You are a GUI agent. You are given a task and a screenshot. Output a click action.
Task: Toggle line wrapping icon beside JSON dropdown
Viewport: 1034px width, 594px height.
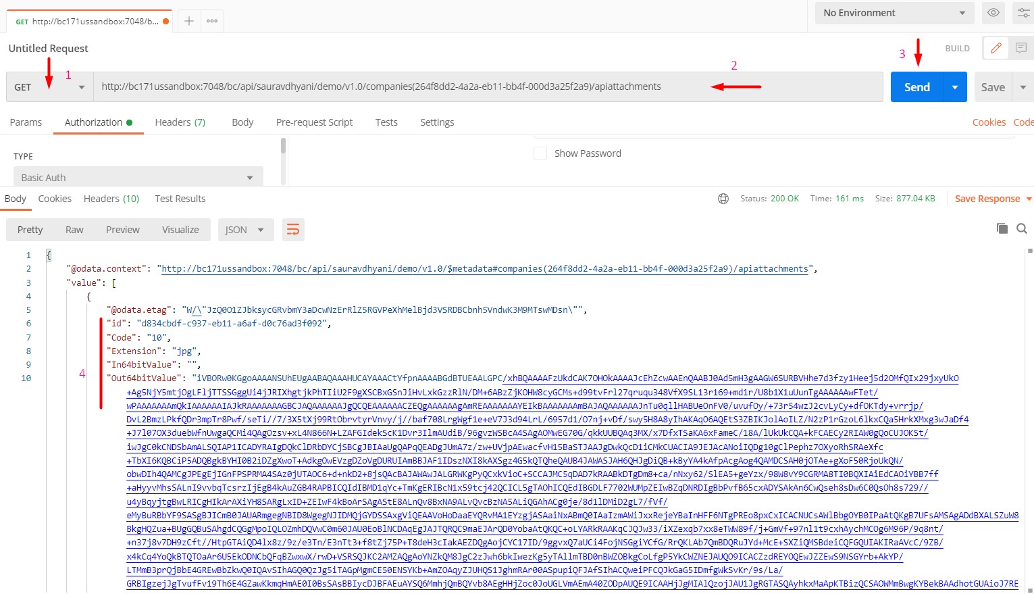pyautogui.click(x=293, y=229)
